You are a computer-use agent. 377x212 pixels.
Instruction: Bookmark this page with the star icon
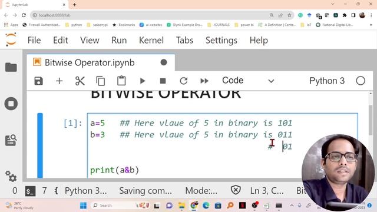pyautogui.click(x=289, y=15)
